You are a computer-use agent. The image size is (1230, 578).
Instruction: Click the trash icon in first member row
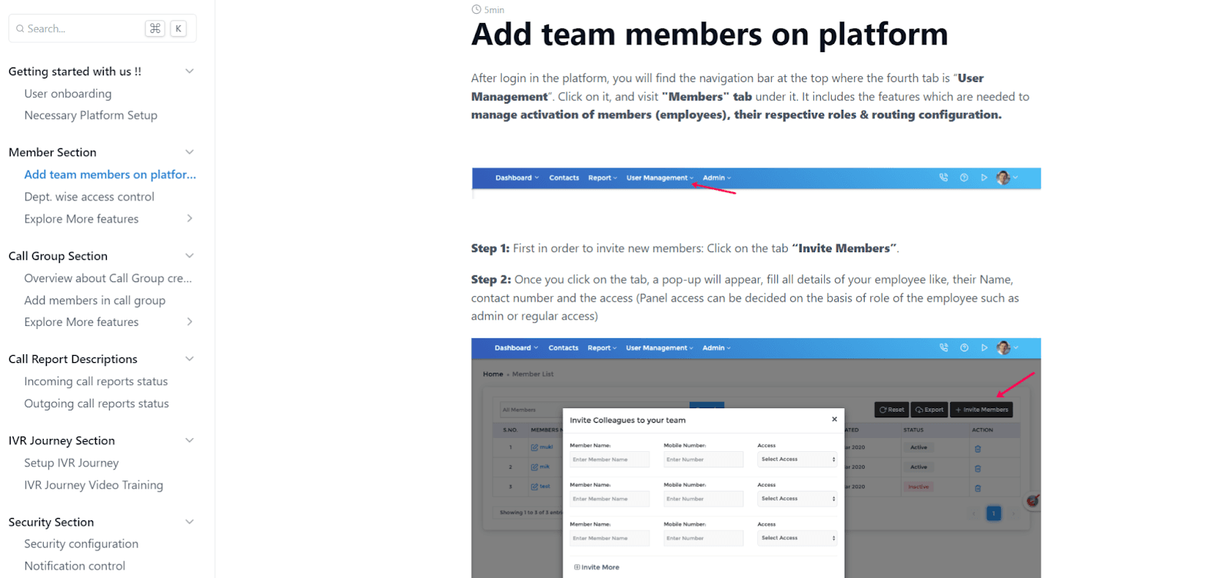tap(977, 448)
